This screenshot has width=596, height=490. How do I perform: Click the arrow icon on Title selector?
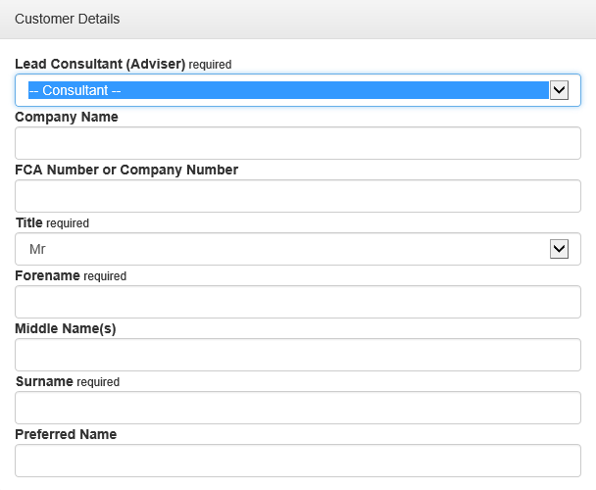559,249
